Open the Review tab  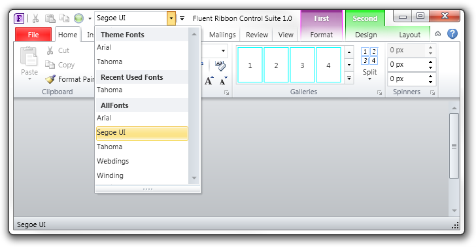click(257, 35)
